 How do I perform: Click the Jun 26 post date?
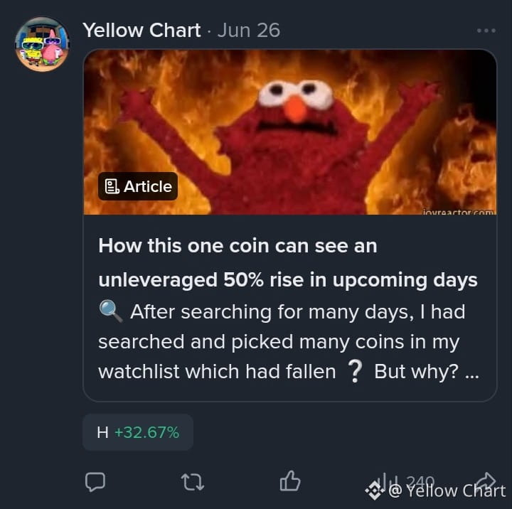[249, 31]
